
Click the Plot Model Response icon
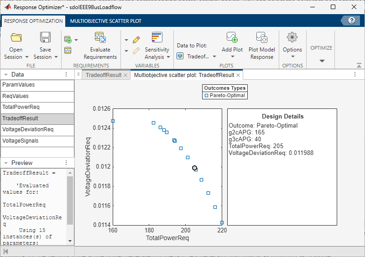(261, 38)
